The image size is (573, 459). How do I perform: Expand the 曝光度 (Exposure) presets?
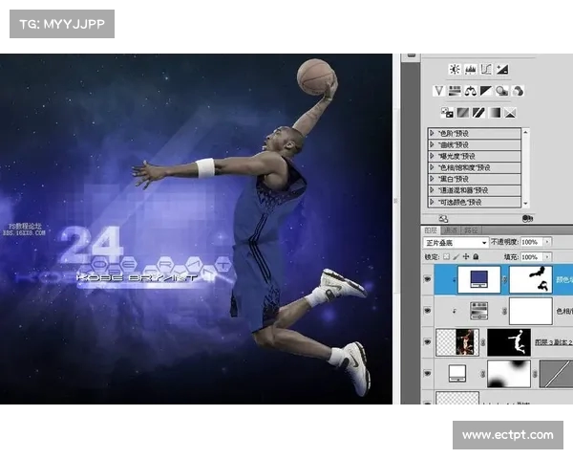432,156
